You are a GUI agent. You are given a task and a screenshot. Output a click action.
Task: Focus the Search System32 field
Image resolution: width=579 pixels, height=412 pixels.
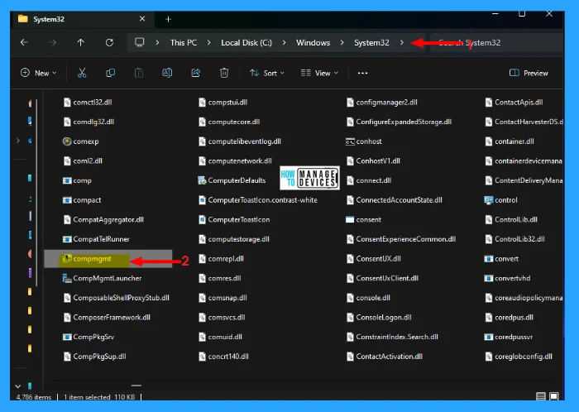pos(496,43)
